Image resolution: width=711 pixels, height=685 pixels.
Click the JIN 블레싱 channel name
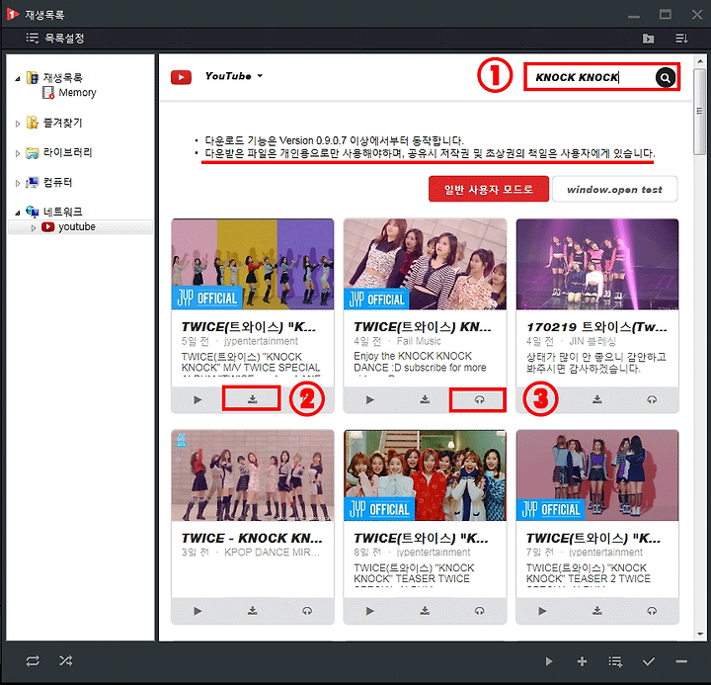point(592,341)
